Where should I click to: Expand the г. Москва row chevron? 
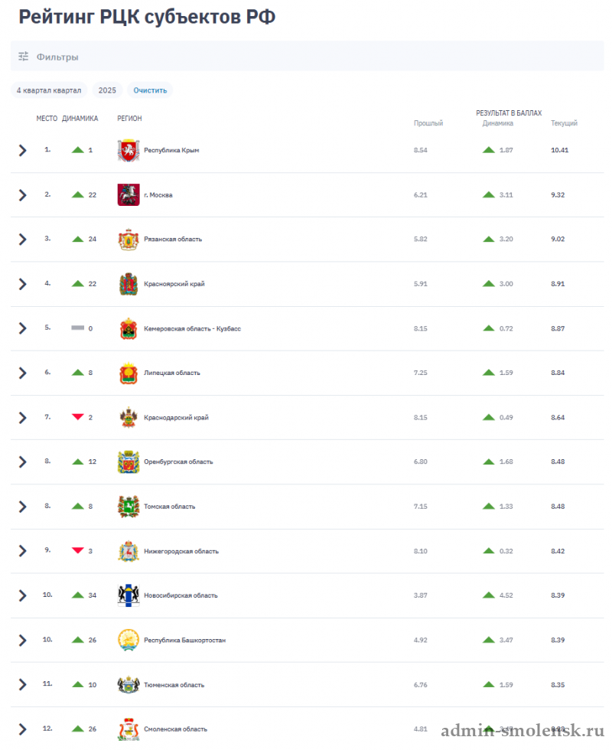(x=22, y=194)
